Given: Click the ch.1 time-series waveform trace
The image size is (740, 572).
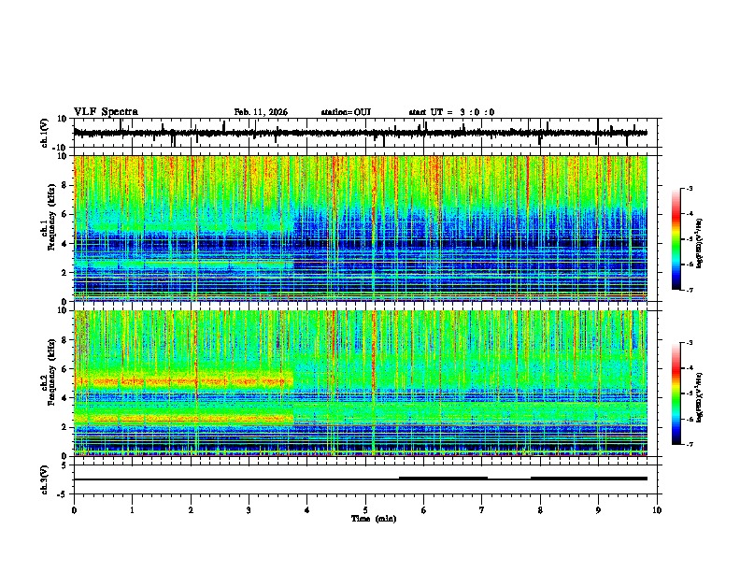Looking at the screenshot, I should coord(360,133).
